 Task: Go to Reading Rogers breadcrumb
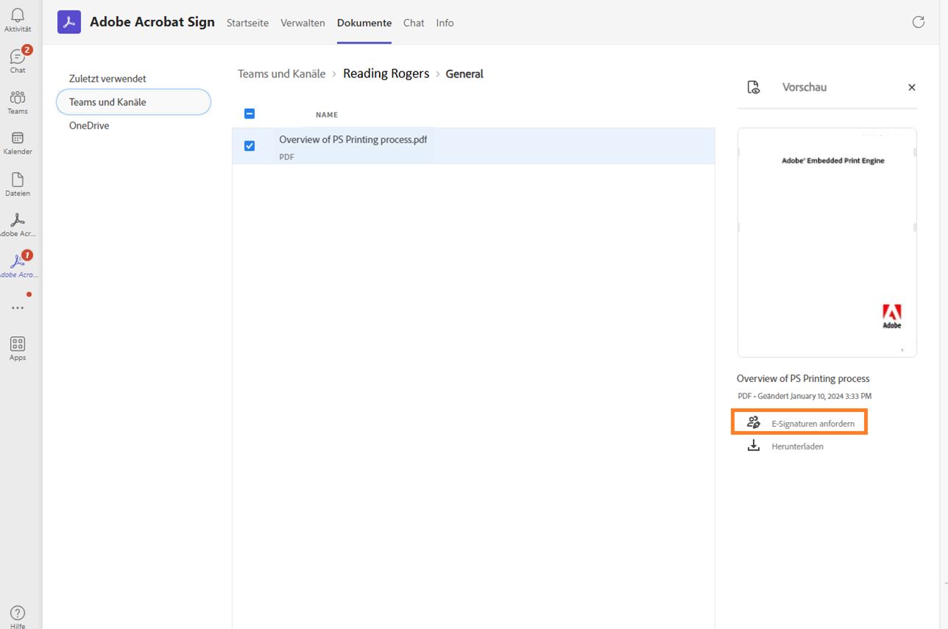pyautogui.click(x=386, y=74)
